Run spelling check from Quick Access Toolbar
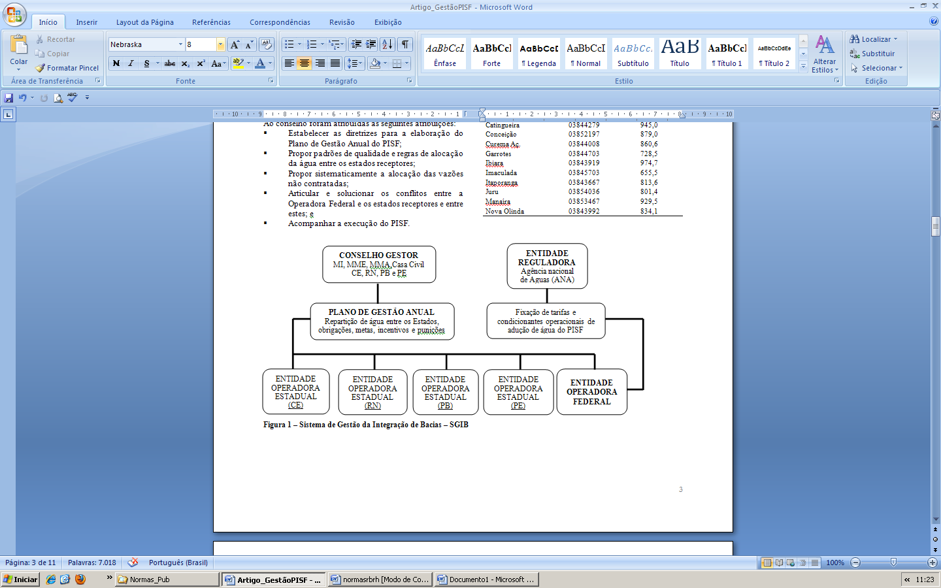The width and height of the screenshot is (941, 588). tap(72, 97)
